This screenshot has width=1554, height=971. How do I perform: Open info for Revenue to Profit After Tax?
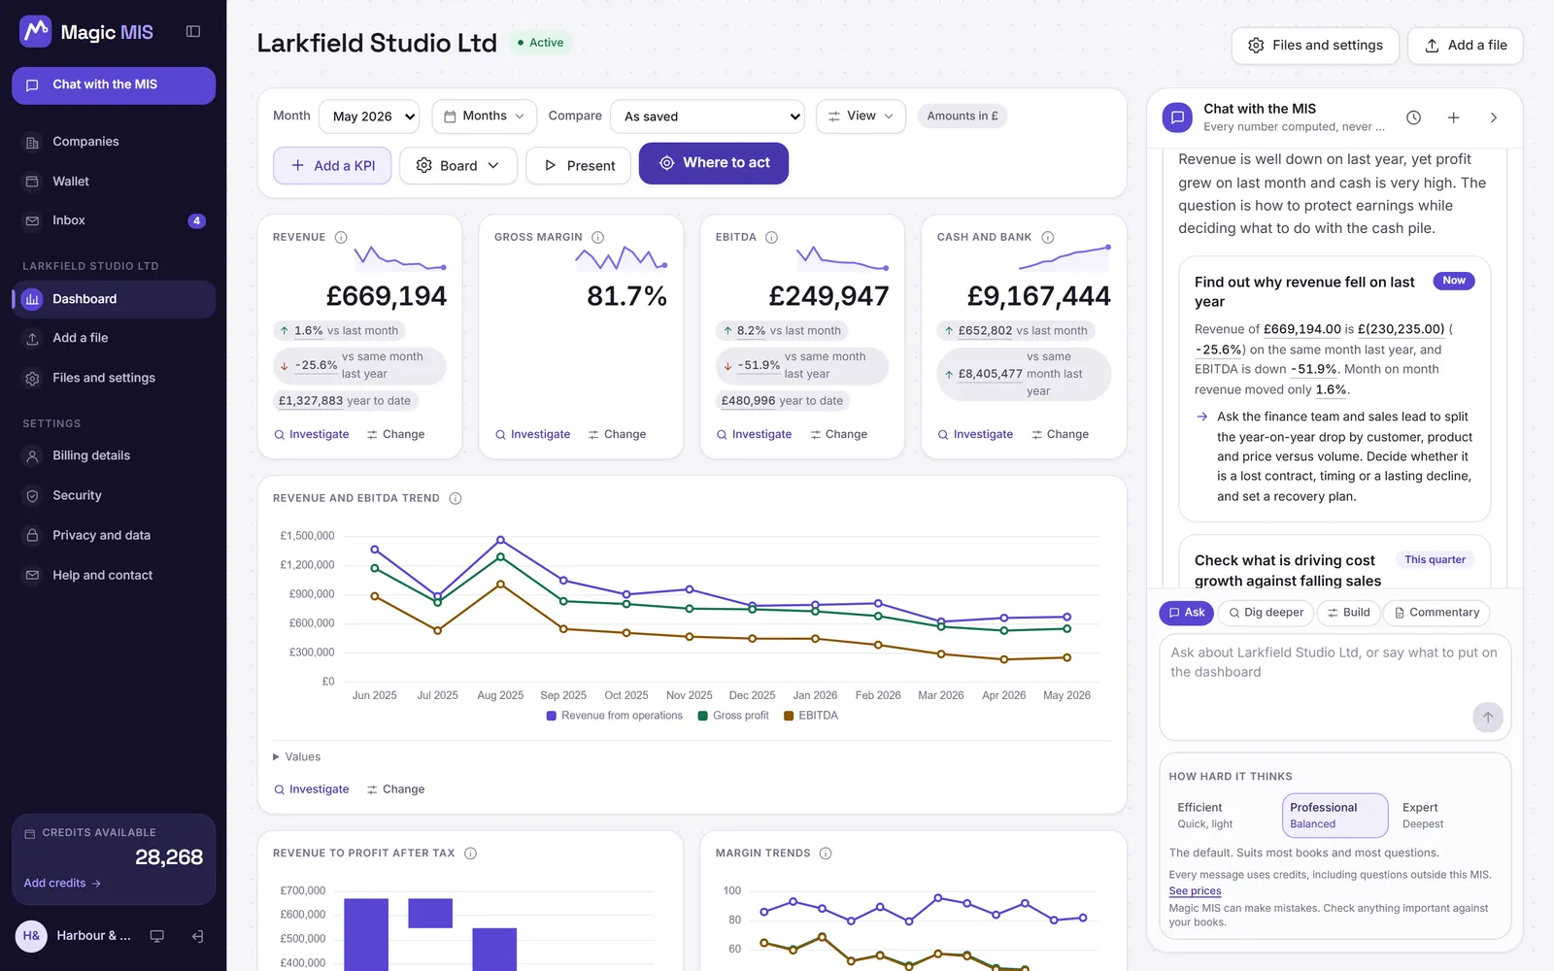click(471, 854)
